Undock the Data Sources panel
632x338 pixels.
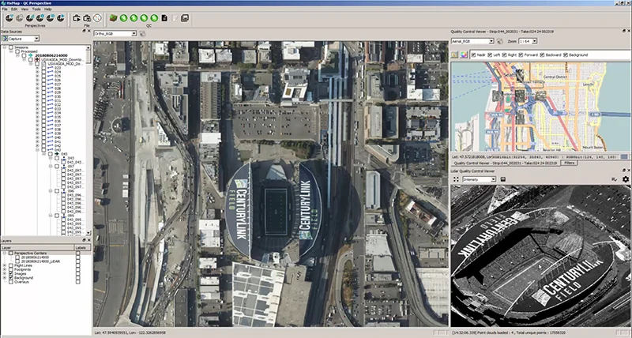[x=85, y=31]
